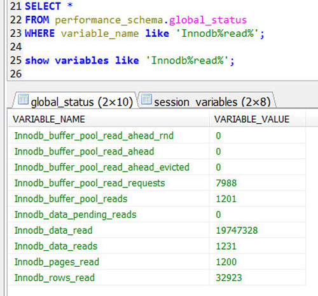The width and height of the screenshot is (318, 296).
Task: Select the Innodb_buffer_pool_reads name cell
Action: click(109, 199)
